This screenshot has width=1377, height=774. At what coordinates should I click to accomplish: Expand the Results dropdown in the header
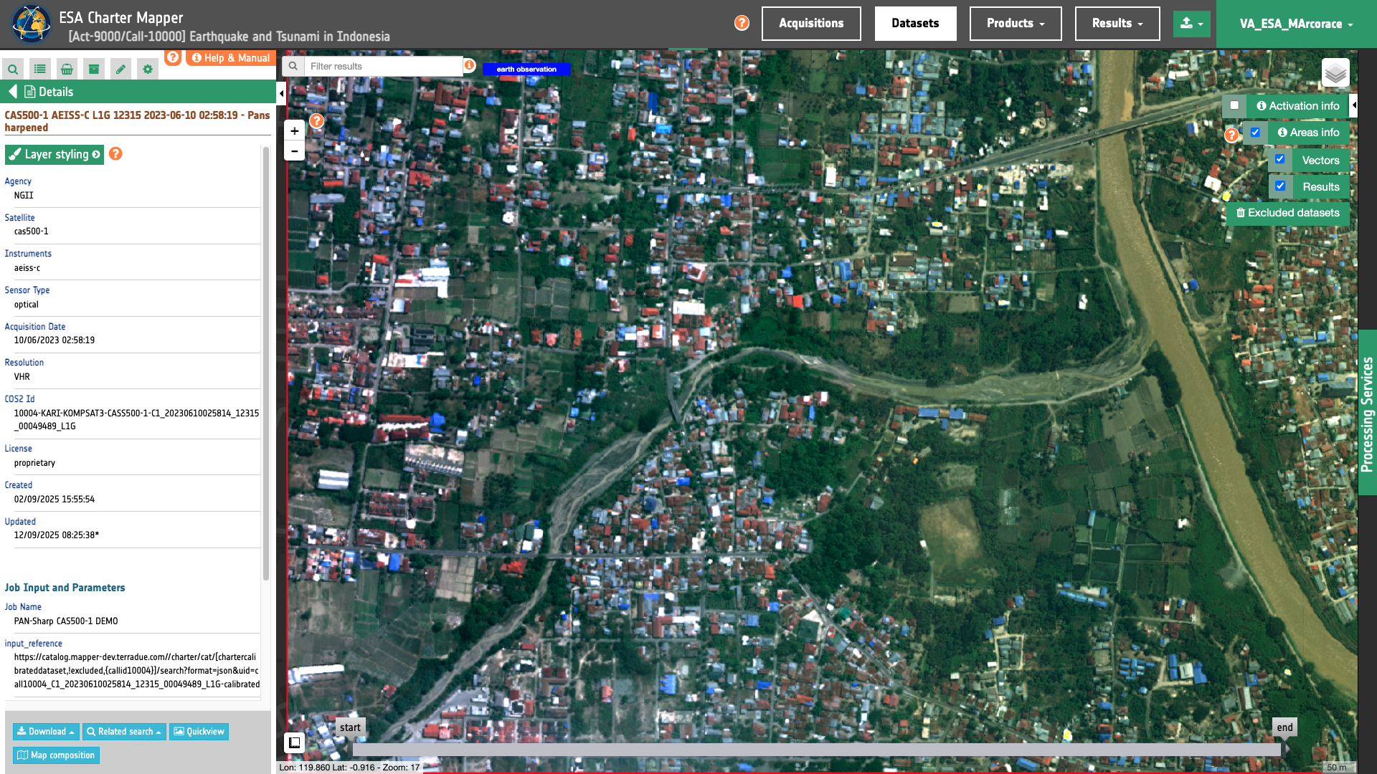point(1117,24)
